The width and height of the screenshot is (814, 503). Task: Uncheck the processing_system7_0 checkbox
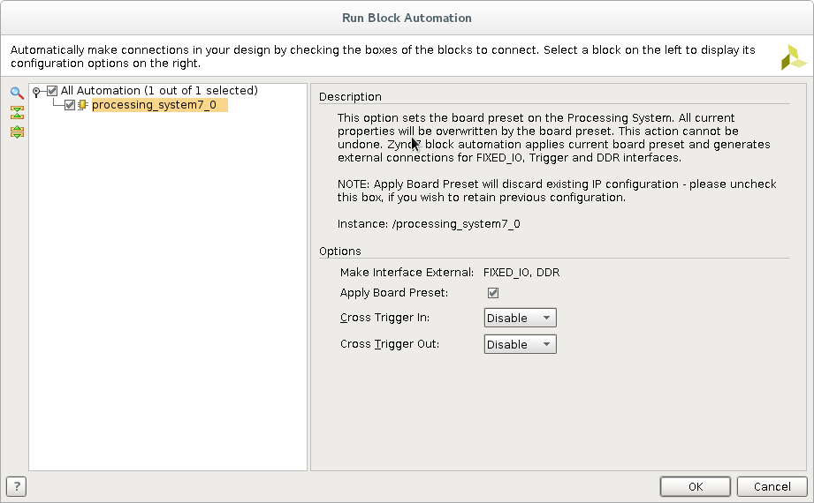pyautogui.click(x=70, y=105)
